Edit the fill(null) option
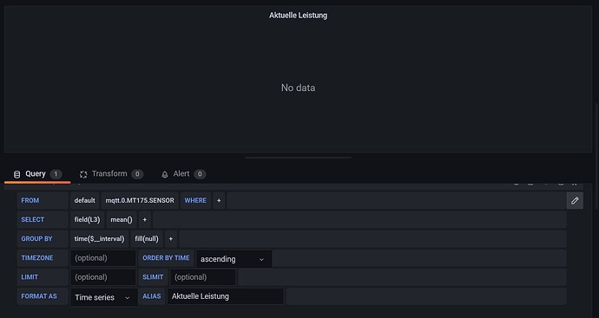This screenshot has width=599, height=318. [147, 238]
